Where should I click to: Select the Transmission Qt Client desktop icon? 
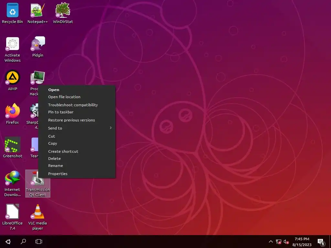coord(38,184)
